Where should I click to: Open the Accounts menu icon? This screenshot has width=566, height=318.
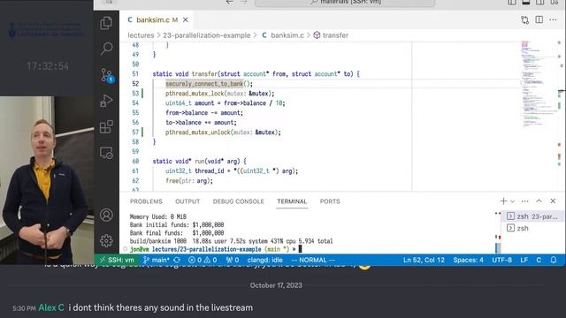click(x=106, y=215)
